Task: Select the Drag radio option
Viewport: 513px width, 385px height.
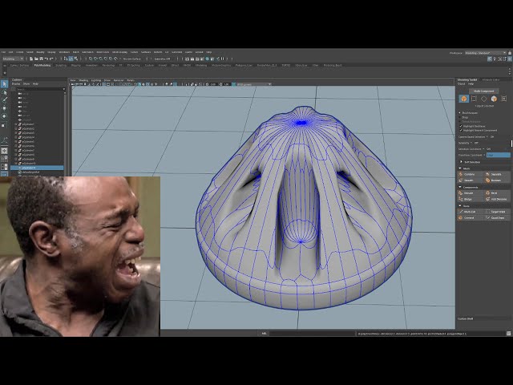Action: pyautogui.click(x=461, y=117)
